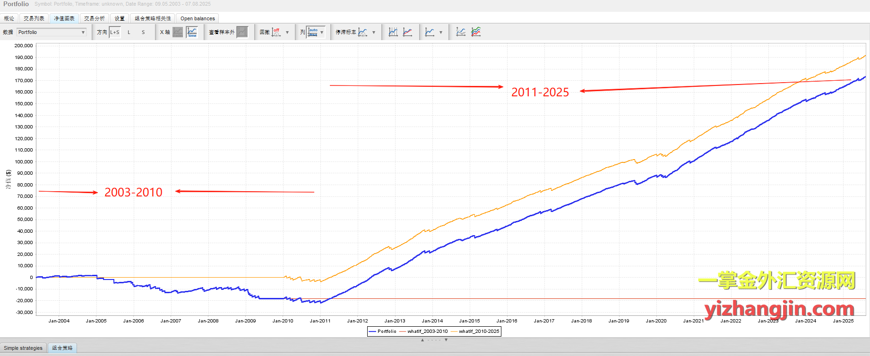Screen dimensions: 870x356
Task: Open the 交易分析 tab
Action: point(95,18)
